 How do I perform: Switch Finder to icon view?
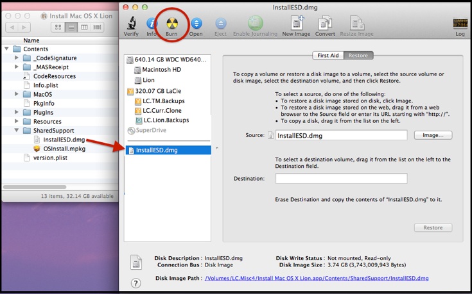[58, 28]
